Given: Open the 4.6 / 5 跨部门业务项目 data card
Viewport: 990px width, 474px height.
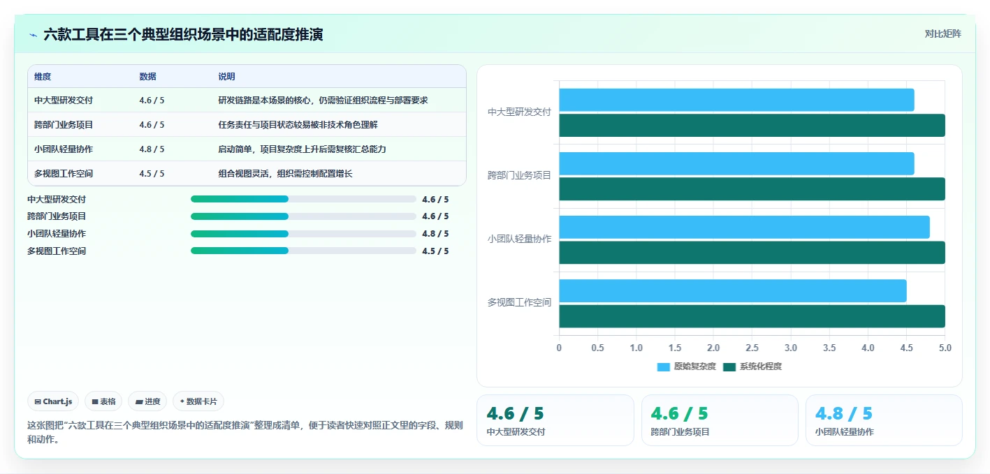Looking at the screenshot, I should pos(720,420).
